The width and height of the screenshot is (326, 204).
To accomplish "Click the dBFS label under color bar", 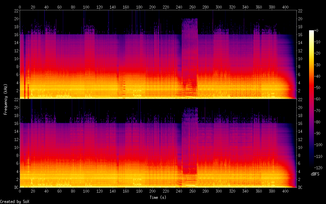I will pyautogui.click(x=315, y=174).
